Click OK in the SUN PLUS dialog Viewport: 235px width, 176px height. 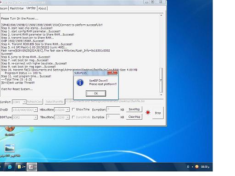tap(96, 93)
